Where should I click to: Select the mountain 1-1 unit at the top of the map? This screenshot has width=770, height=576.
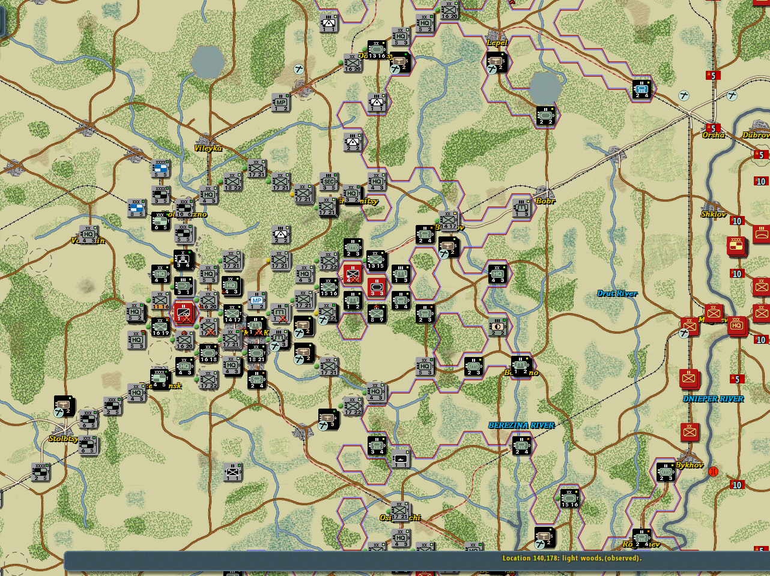point(329,23)
